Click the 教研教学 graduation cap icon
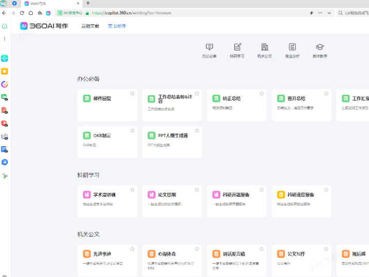369x277 pixels. pos(320,47)
